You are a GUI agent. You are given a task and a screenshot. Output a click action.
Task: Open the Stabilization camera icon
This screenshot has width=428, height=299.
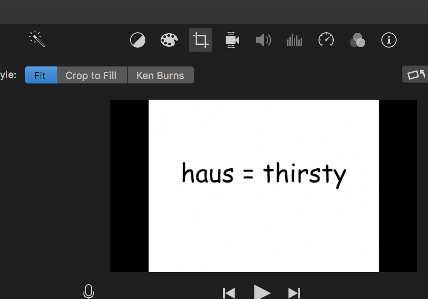tap(231, 40)
